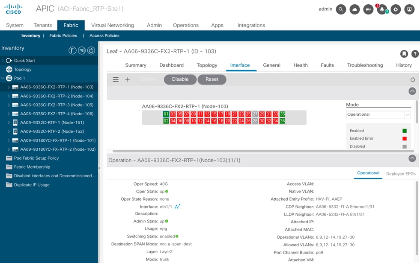Screen dimensions: 420x263
Task: Open the hamburger menu on the Interface toolbar
Action: coord(115,79)
